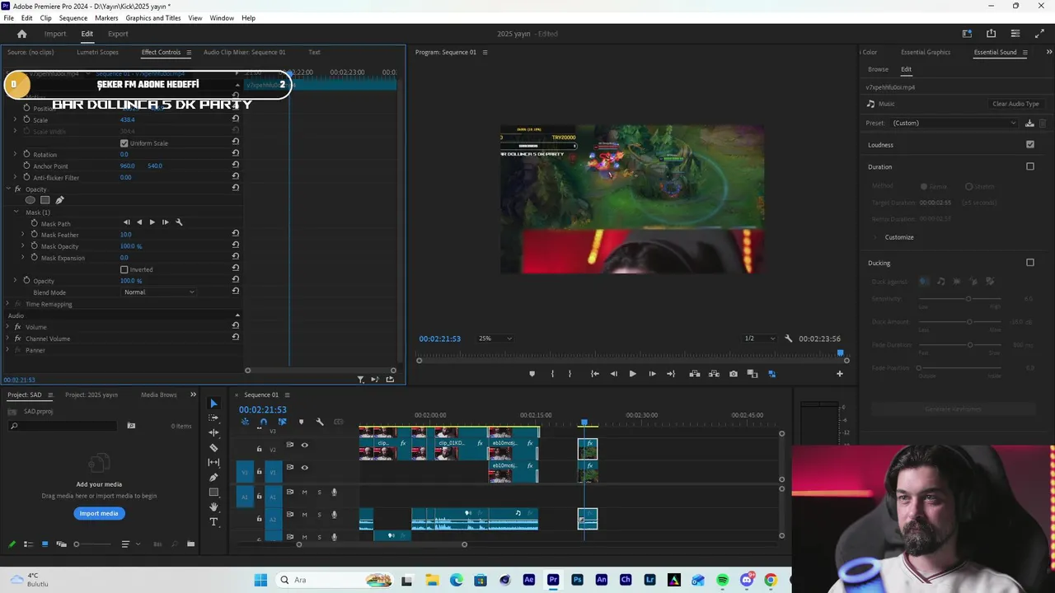Create ellipse mask under Opacity
The width and height of the screenshot is (1055, 593).
(x=30, y=200)
